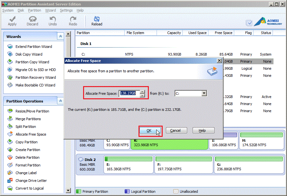The width and height of the screenshot is (287, 196).
Task: Collapse the Wizards panel
Action: click(61, 36)
